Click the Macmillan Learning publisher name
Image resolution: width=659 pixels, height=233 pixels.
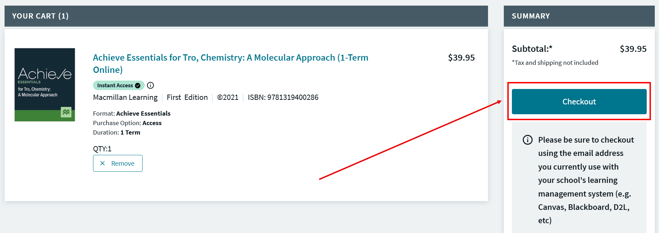tap(125, 97)
